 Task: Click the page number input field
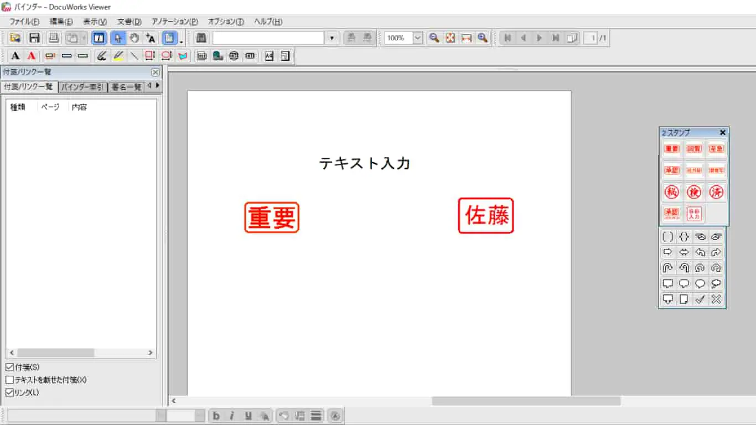591,38
